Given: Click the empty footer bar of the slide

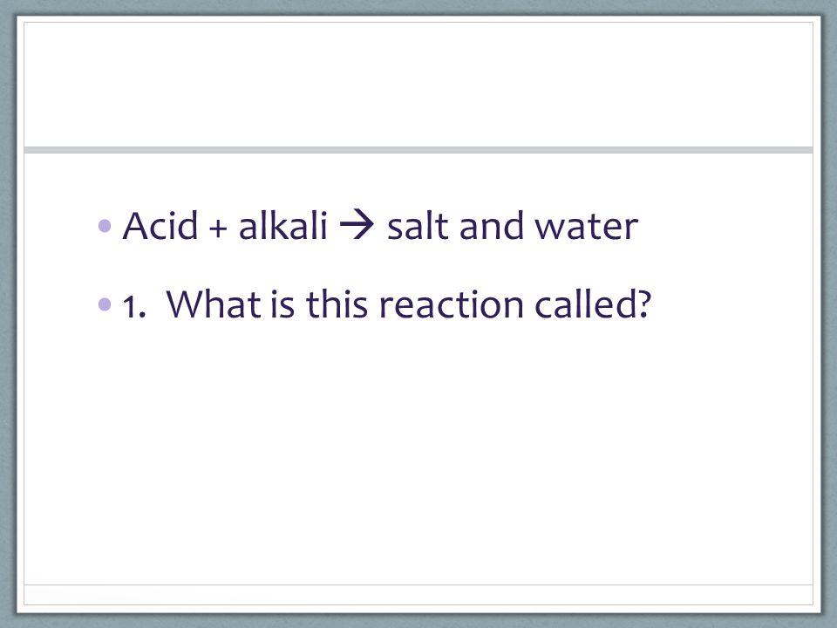Looking at the screenshot, I should click(418, 595).
